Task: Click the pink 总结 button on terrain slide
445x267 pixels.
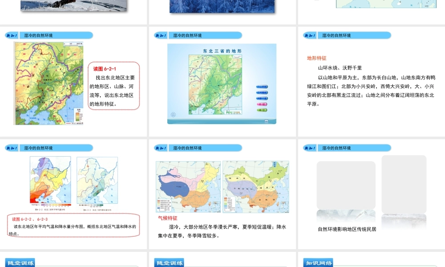Action: click(x=262, y=104)
